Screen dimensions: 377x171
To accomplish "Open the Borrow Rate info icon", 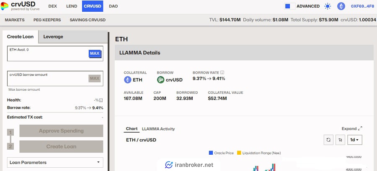I will [x=222, y=72].
